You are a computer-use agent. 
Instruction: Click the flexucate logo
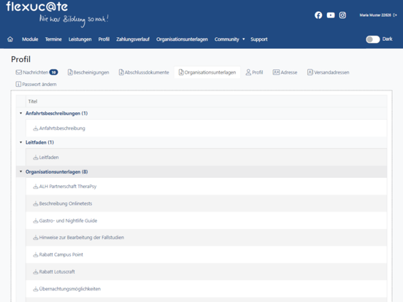[37, 7]
